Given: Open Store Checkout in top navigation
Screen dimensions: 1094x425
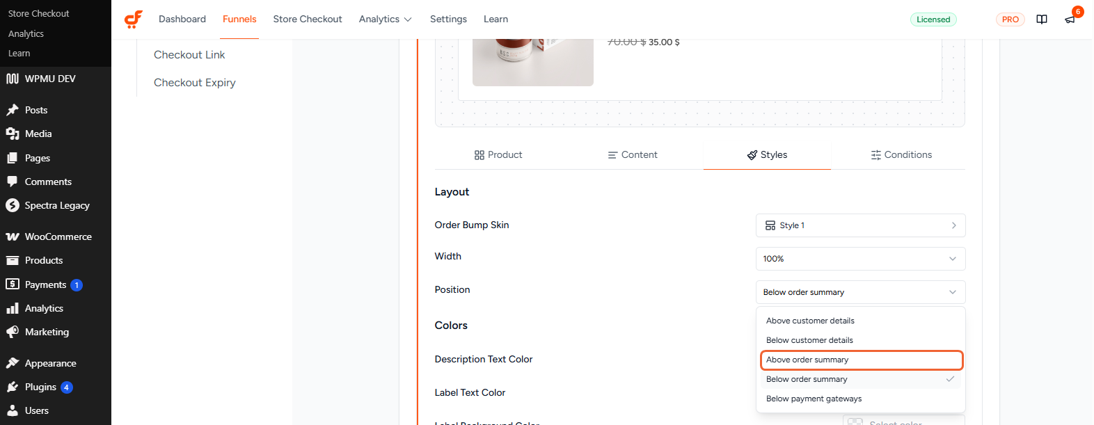Looking at the screenshot, I should click(308, 19).
